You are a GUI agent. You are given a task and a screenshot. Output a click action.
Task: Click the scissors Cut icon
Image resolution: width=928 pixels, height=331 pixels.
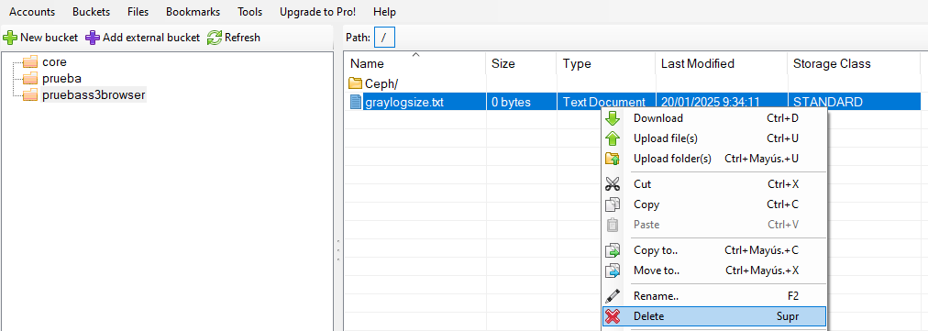click(613, 184)
